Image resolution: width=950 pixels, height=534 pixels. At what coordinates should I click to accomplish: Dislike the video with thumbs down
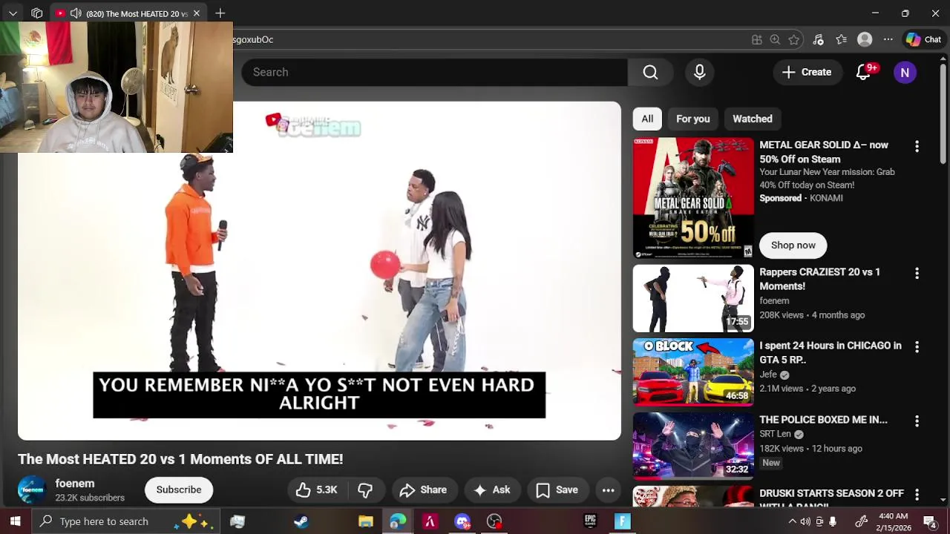(x=365, y=489)
